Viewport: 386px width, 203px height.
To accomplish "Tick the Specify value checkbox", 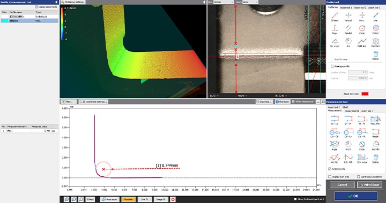I will [332, 59].
